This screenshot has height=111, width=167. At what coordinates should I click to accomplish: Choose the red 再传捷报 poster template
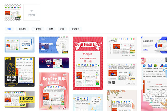[x=88, y=63]
